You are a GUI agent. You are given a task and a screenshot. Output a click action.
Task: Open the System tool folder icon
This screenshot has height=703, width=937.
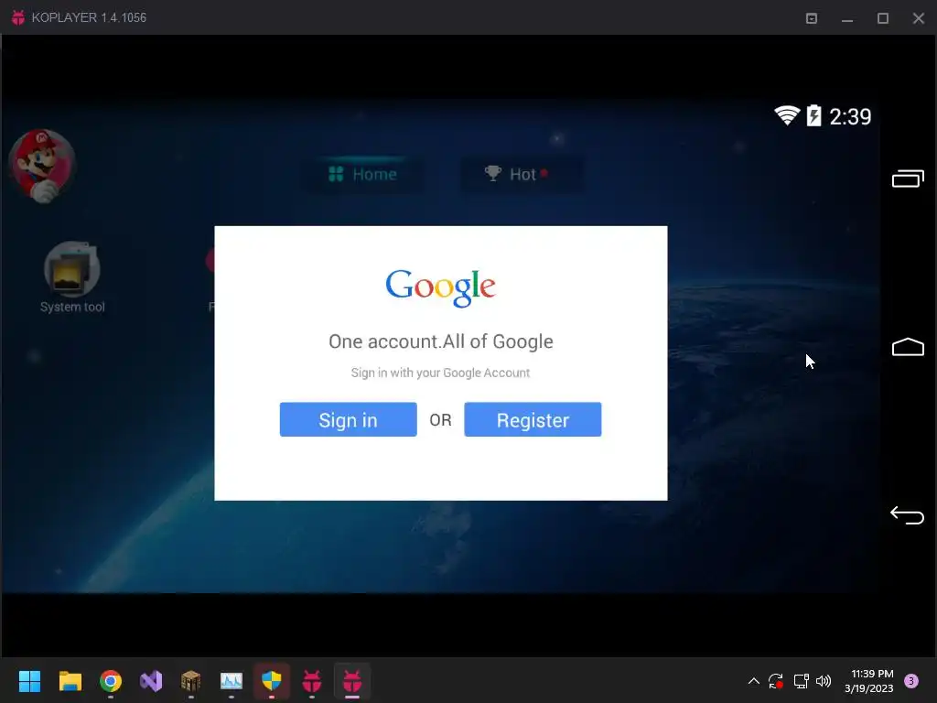click(x=72, y=269)
